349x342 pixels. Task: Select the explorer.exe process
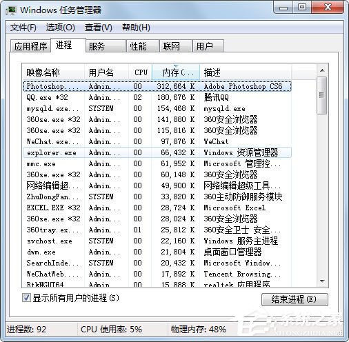point(157,152)
